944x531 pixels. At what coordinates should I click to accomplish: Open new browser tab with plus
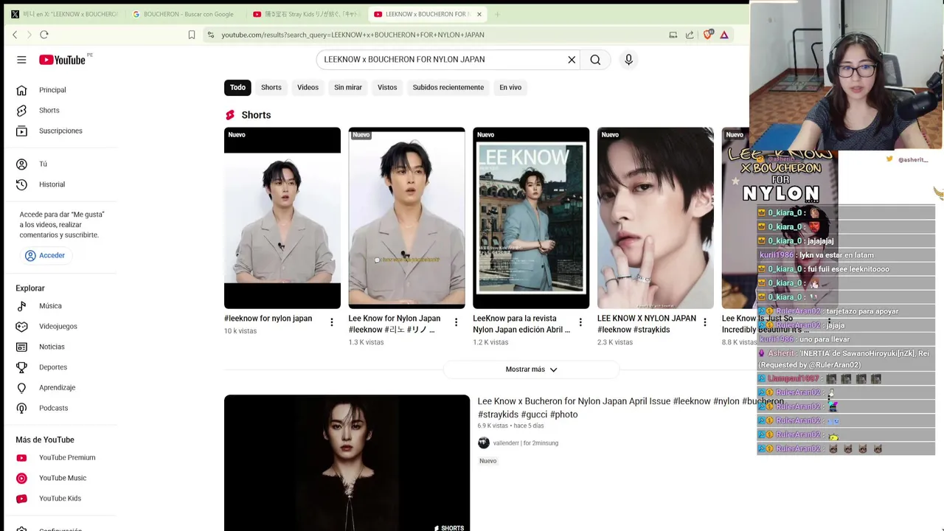tap(498, 14)
